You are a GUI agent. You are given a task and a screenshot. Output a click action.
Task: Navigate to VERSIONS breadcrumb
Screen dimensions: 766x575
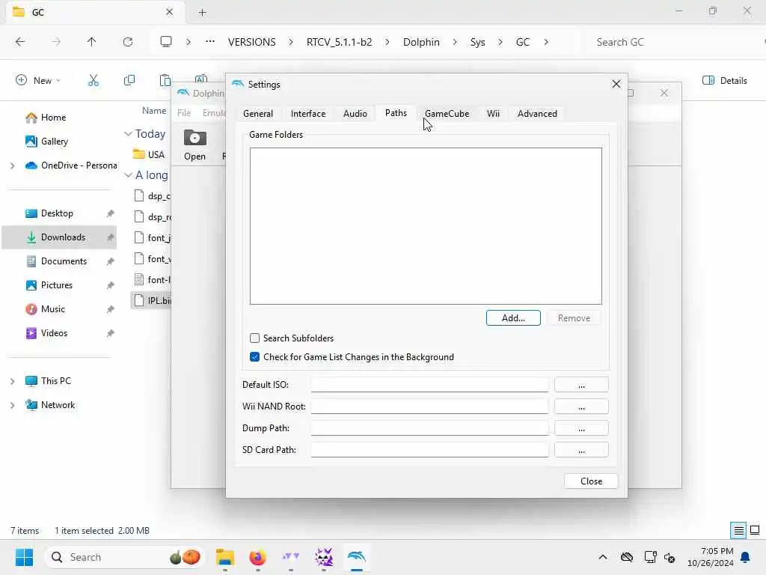251,42
